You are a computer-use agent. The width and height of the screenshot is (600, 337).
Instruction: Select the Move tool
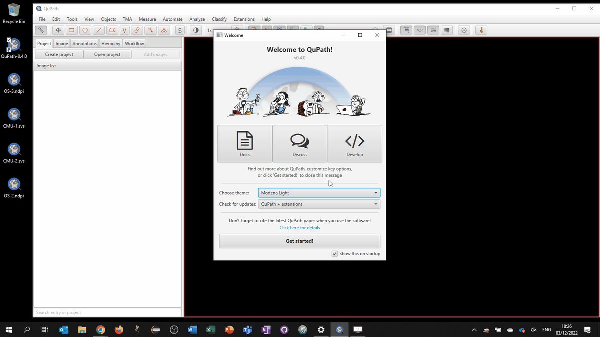(x=58, y=30)
